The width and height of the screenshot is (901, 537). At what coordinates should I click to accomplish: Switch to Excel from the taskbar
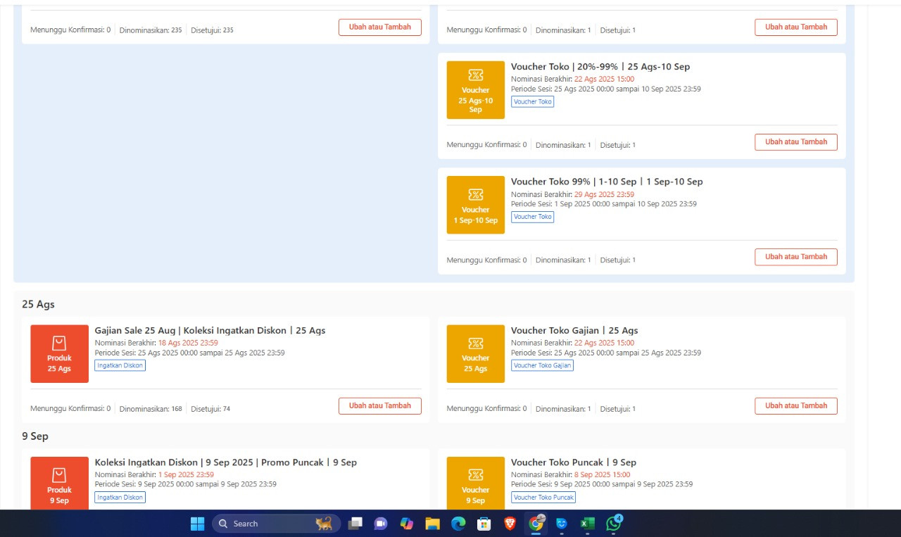pos(587,524)
